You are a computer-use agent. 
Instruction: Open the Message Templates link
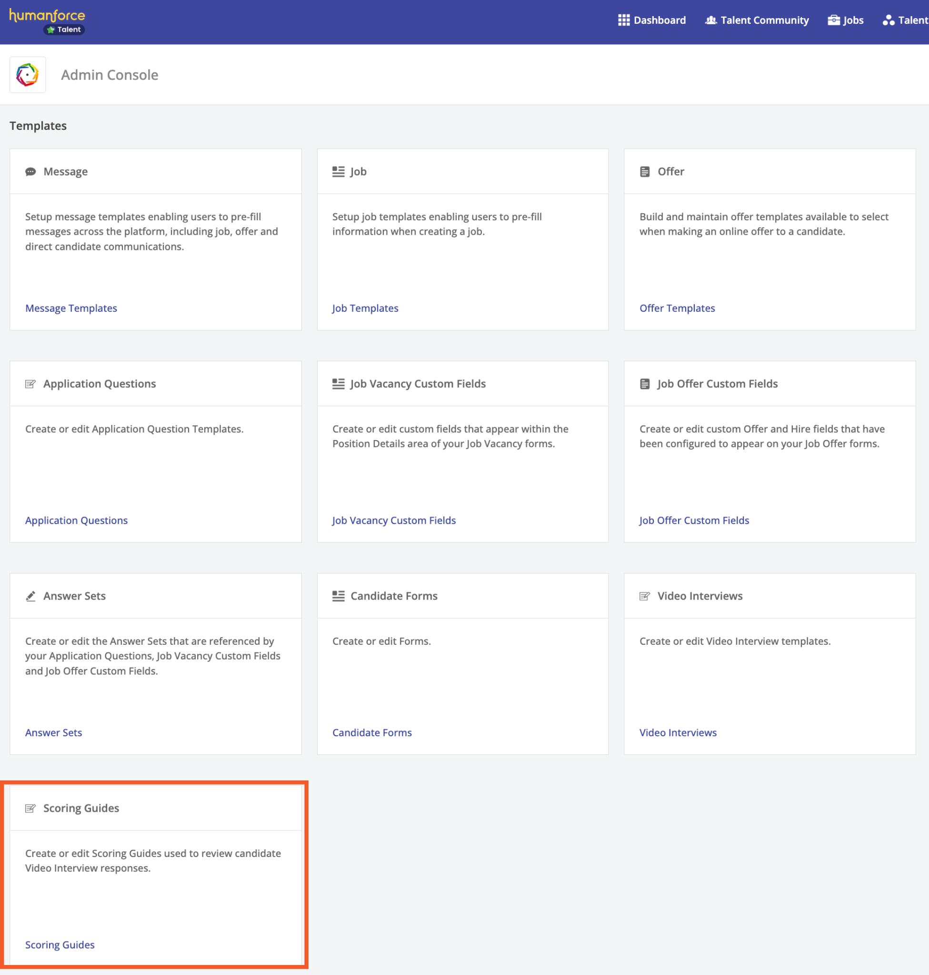coord(71,308)
